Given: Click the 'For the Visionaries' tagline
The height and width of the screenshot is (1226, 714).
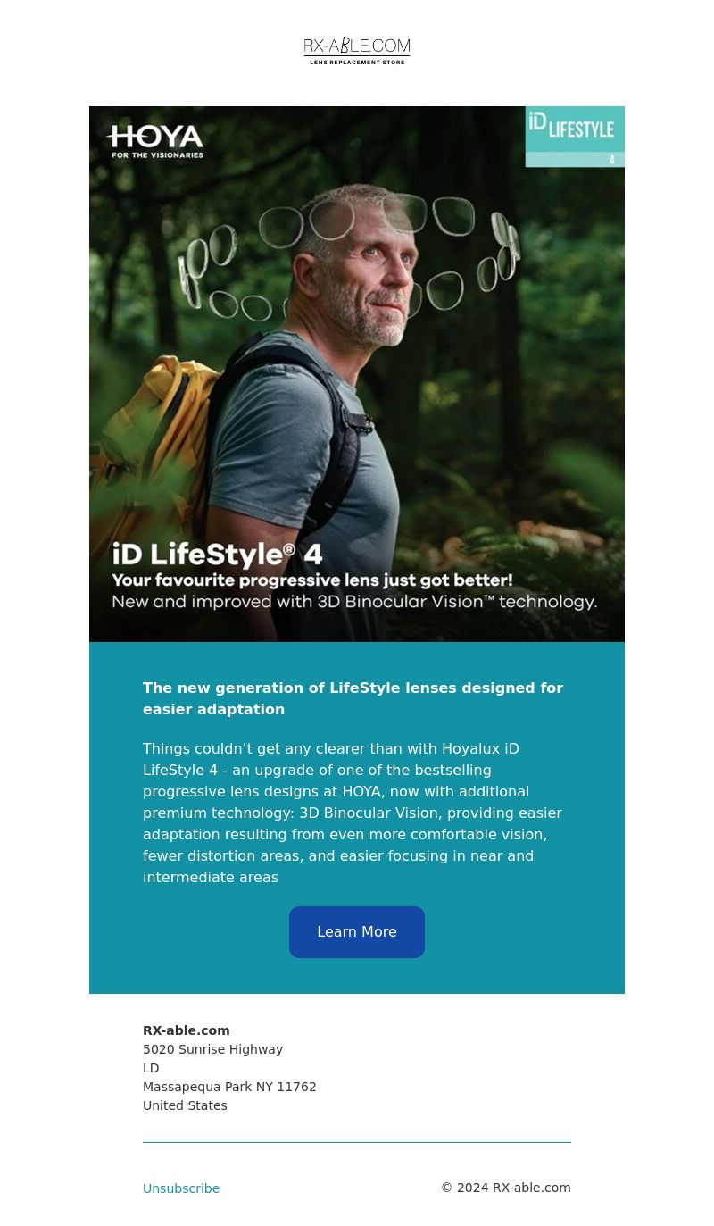Looking at the screenshot, I should tap(157, 154).
